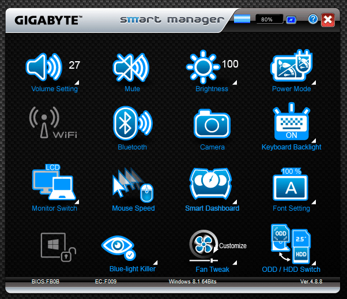The image size is (347, 299).
Task: Open the Brightness sun icon
Action: 203,67
